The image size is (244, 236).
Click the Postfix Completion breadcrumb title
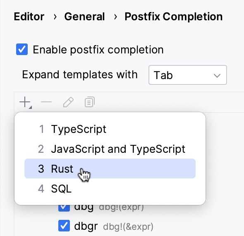tap(174, 17)
